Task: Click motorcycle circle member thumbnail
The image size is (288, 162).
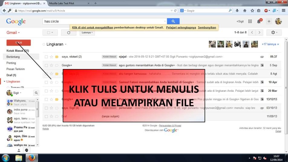Action: click(237, 44)
